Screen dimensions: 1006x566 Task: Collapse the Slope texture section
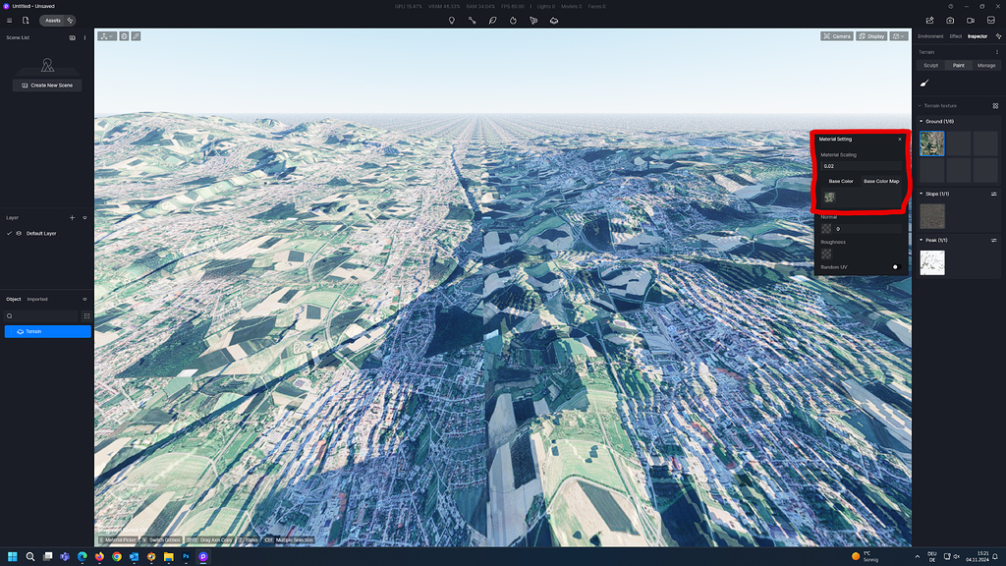coord(921,194)
